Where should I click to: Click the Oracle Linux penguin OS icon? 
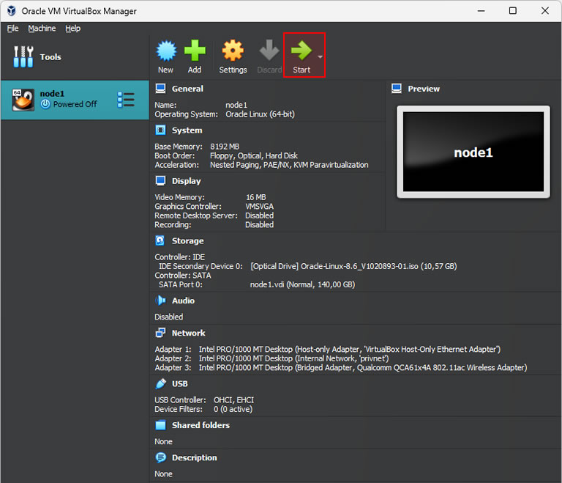click(x=23, y=100)
